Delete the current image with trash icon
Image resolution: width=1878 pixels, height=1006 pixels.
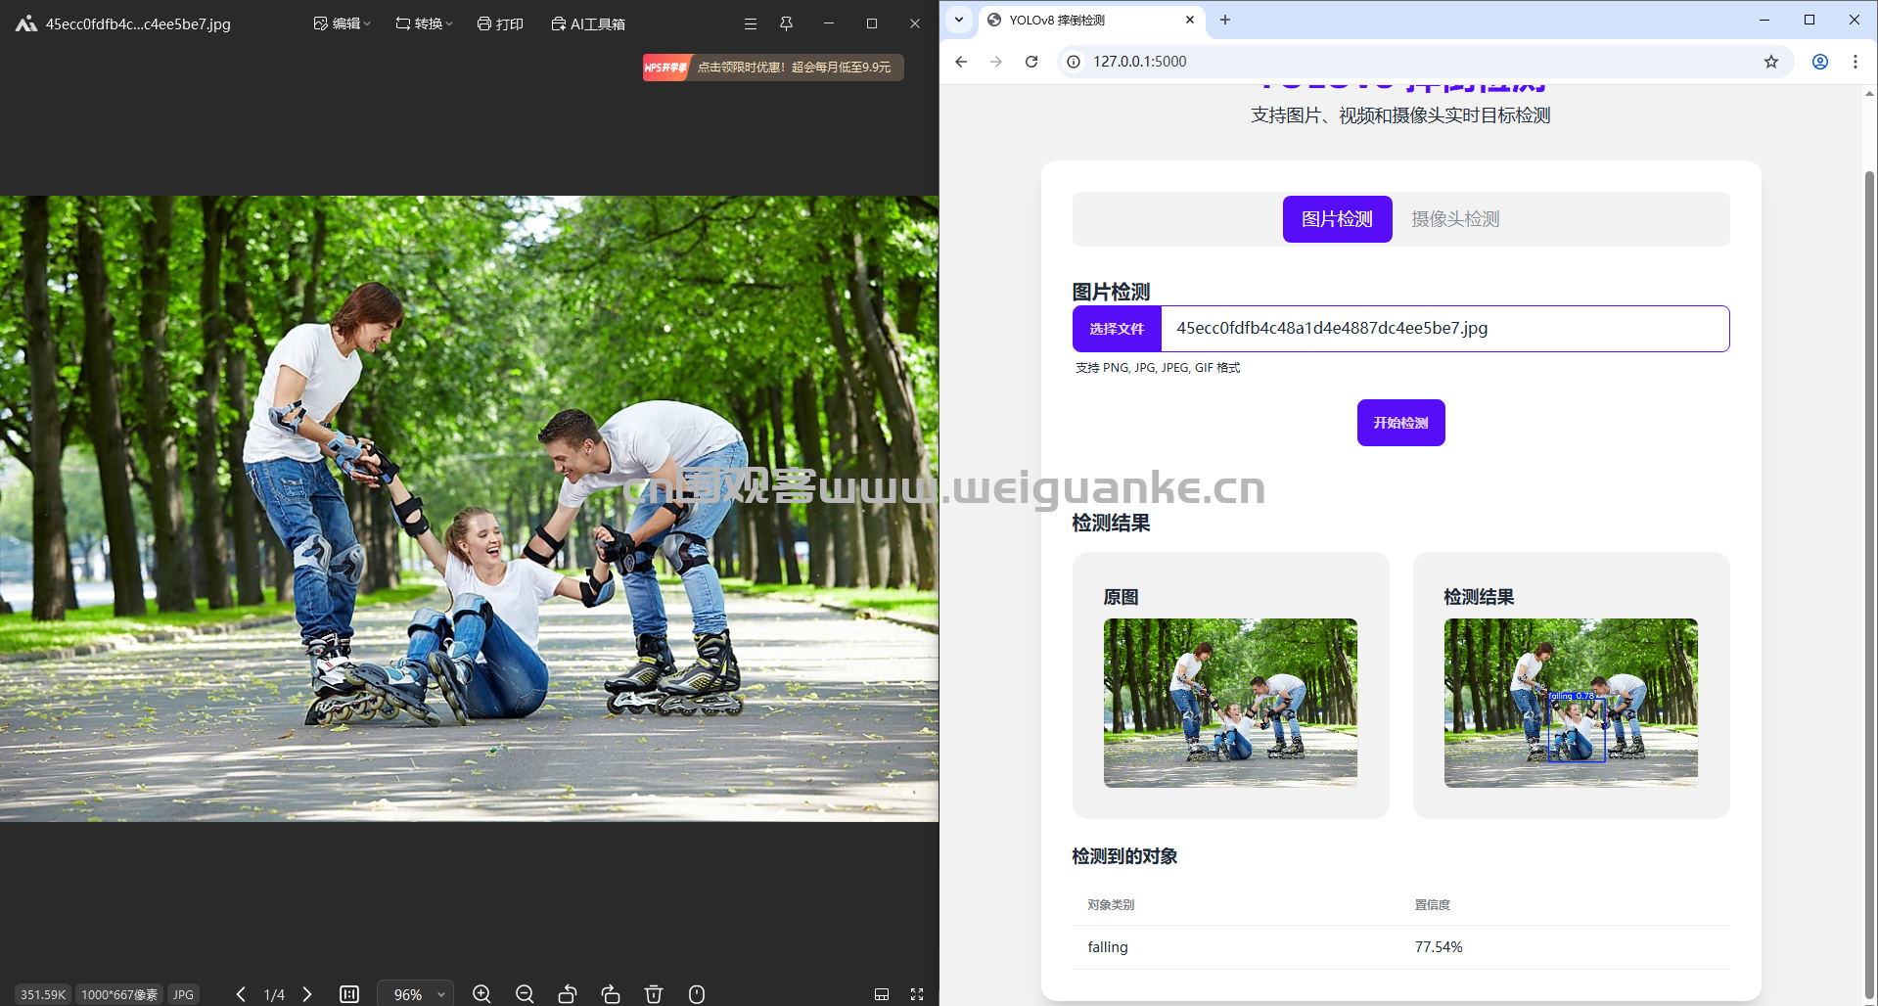click(x=654, y=994)
